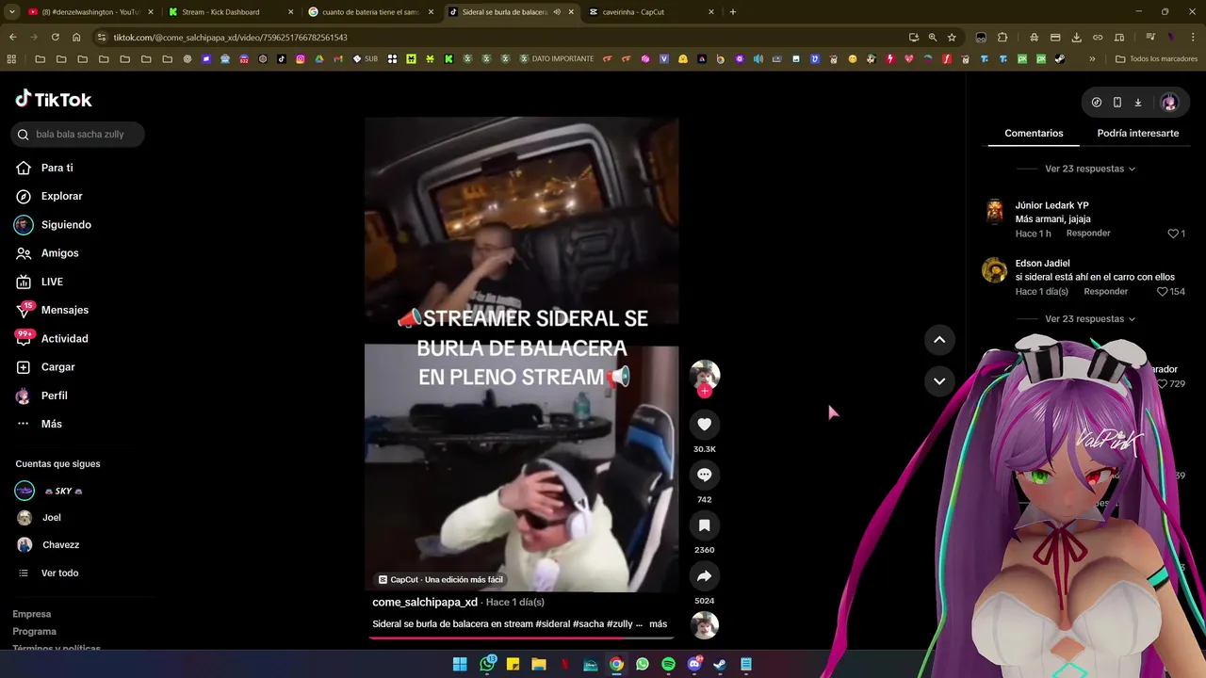Image resolution: width=1206 pixels, height=678 pixels.
Task: Go to previous video with up arrow
Action: click(939, 339)
